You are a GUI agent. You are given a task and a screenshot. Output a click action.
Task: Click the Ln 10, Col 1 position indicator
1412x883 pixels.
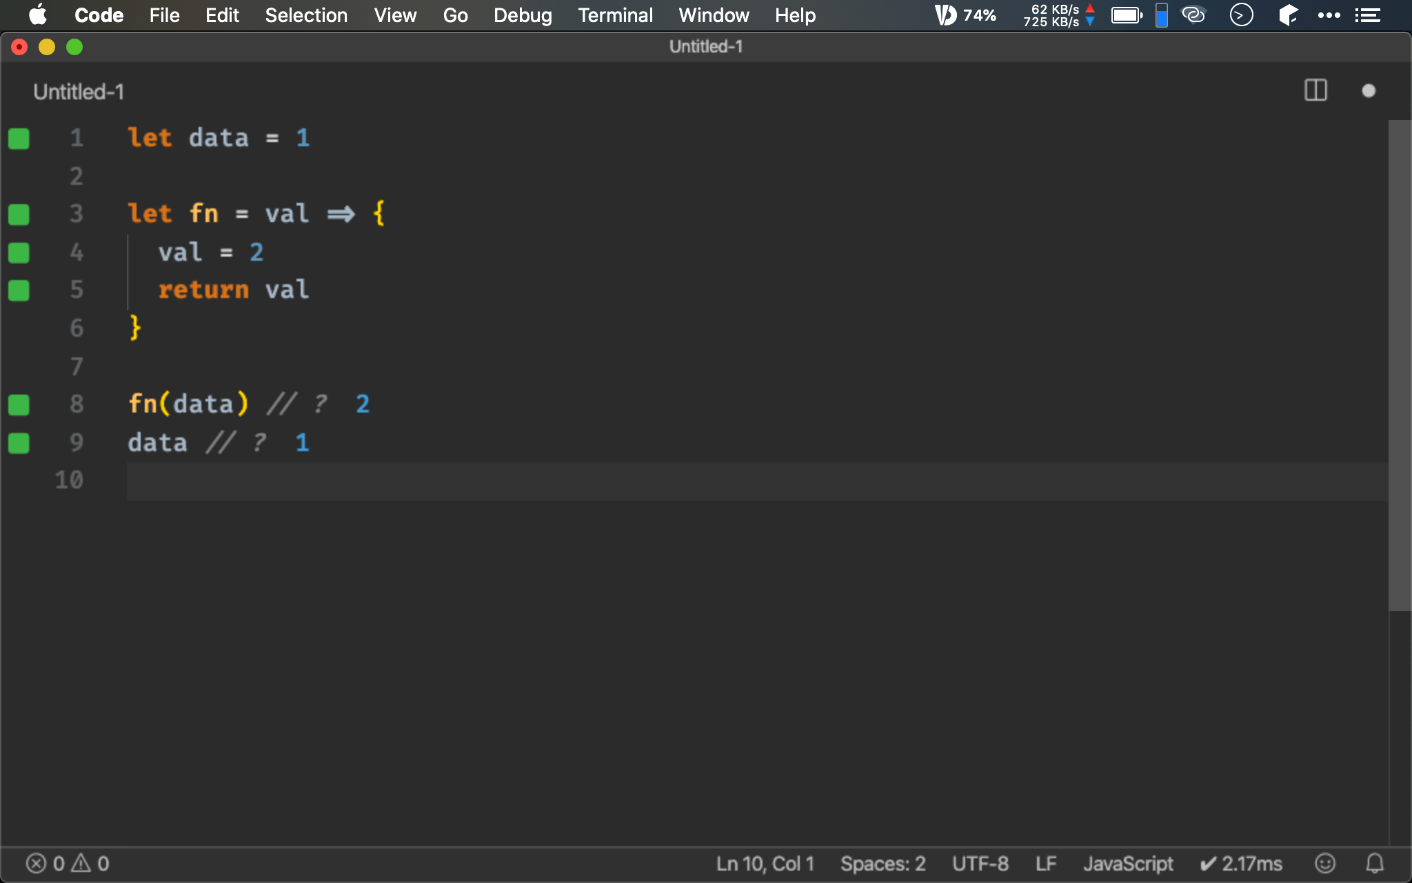coord(765,863)
